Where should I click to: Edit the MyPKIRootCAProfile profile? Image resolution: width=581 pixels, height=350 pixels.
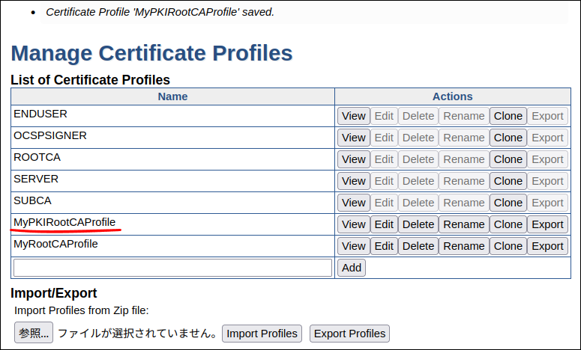(x=384, y=224)
